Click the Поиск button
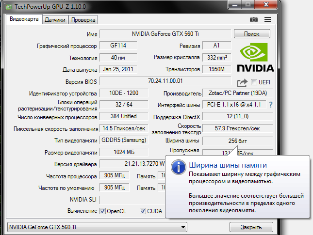The image size is (313, 235). click(x=252, y=34)
